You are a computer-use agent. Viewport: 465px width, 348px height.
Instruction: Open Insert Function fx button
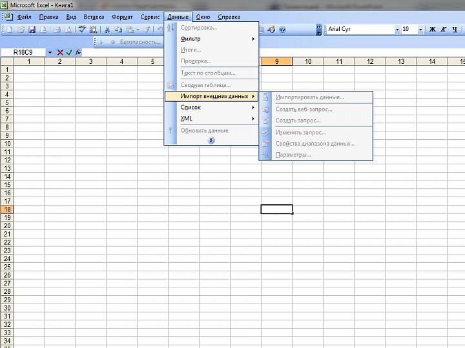point(78,52)
